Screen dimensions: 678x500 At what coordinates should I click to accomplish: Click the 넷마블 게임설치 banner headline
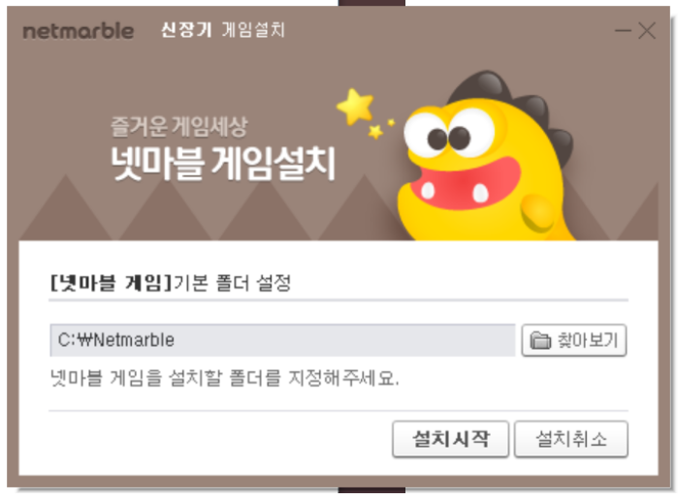(223, 164)
